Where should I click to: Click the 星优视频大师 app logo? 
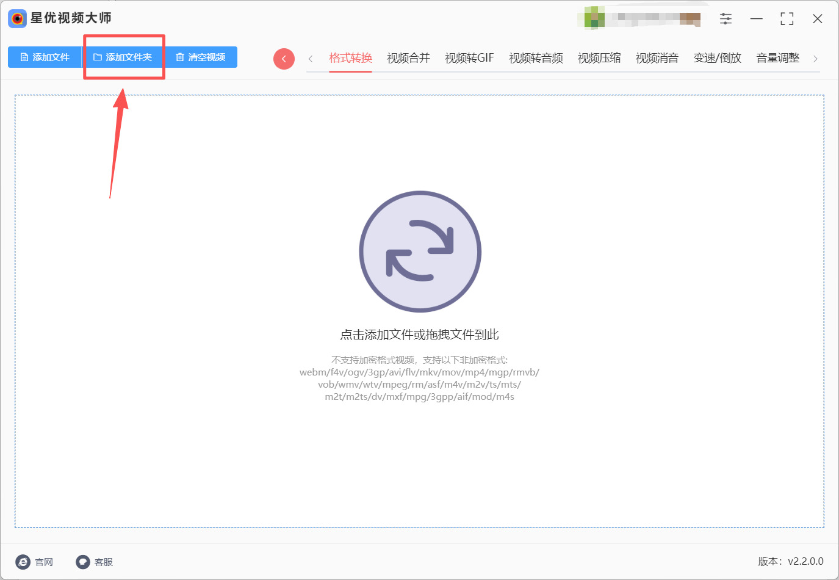point(17,18)
